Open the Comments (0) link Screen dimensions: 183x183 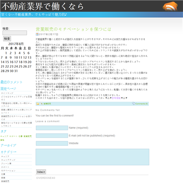coord(141,104)
